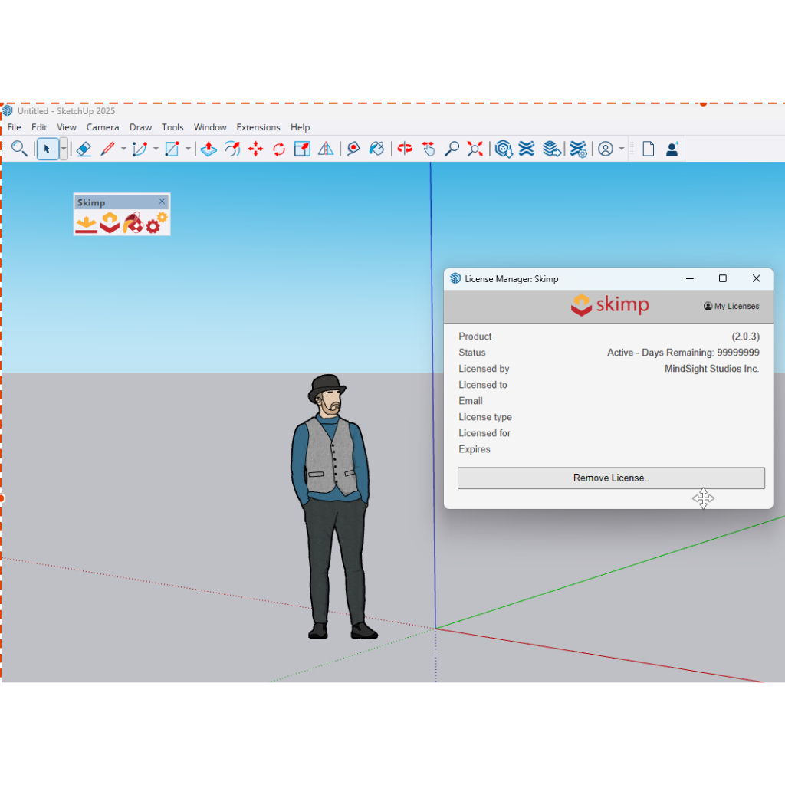
Task: Click the 'MindSight Studios Inc.' text
Action: click(712, 369)
